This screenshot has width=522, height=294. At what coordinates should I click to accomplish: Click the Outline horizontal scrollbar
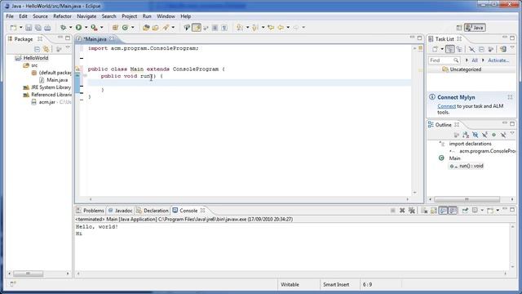click(467, 199)
